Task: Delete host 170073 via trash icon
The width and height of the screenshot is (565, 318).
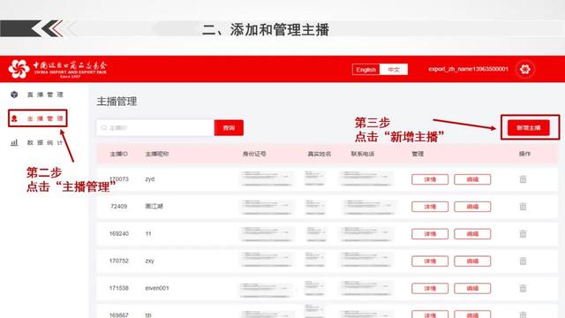Action: 523,178
